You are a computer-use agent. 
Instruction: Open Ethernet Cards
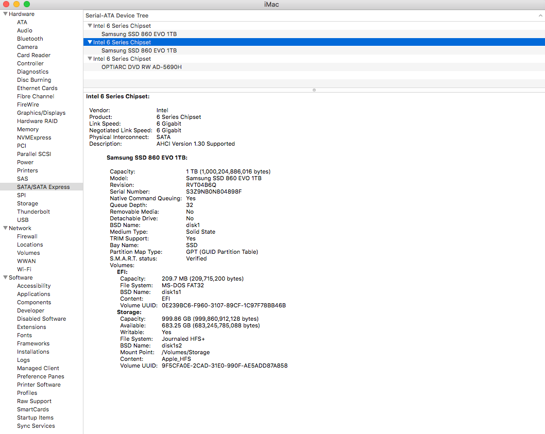[37, 88]
